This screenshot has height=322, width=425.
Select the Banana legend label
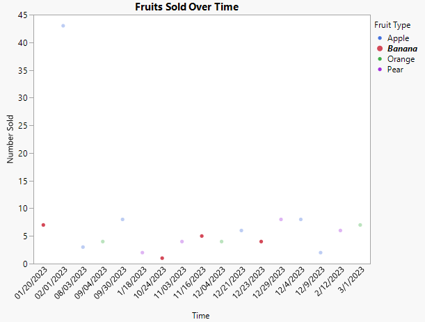(402, 49)
